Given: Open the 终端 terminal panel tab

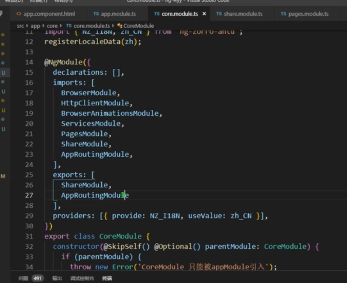Looking at the screenshot, I should [x=107, y=278].
